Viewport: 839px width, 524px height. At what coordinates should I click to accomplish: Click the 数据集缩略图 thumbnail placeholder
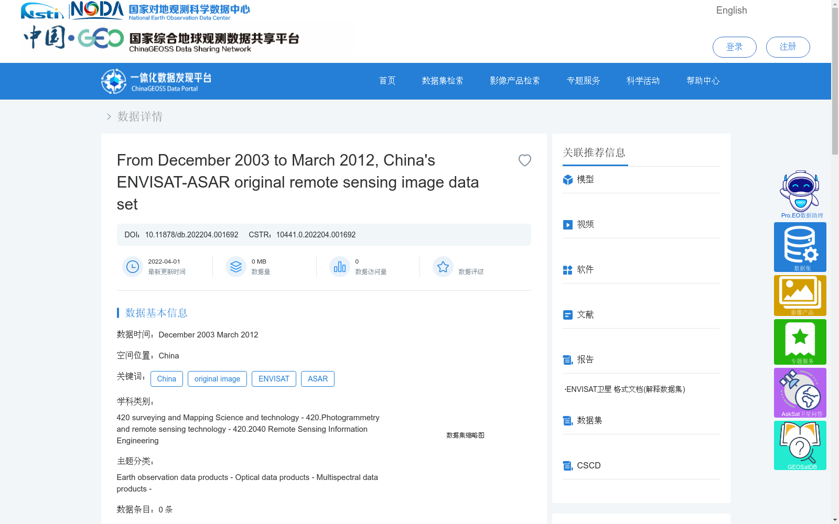[465, 435]
